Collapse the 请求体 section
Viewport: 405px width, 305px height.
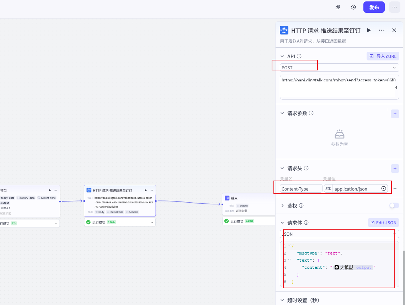click(x=282, y=223)
